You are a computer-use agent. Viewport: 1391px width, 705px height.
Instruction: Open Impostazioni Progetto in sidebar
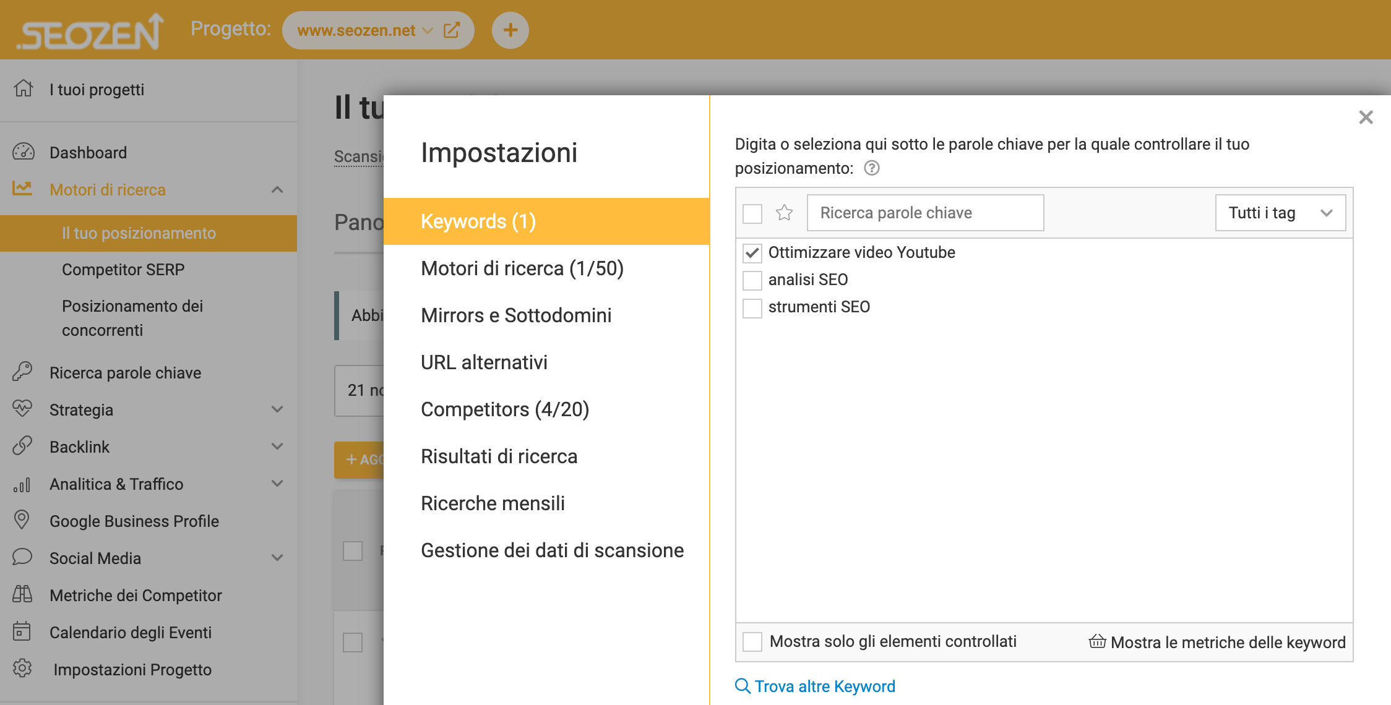132,670
